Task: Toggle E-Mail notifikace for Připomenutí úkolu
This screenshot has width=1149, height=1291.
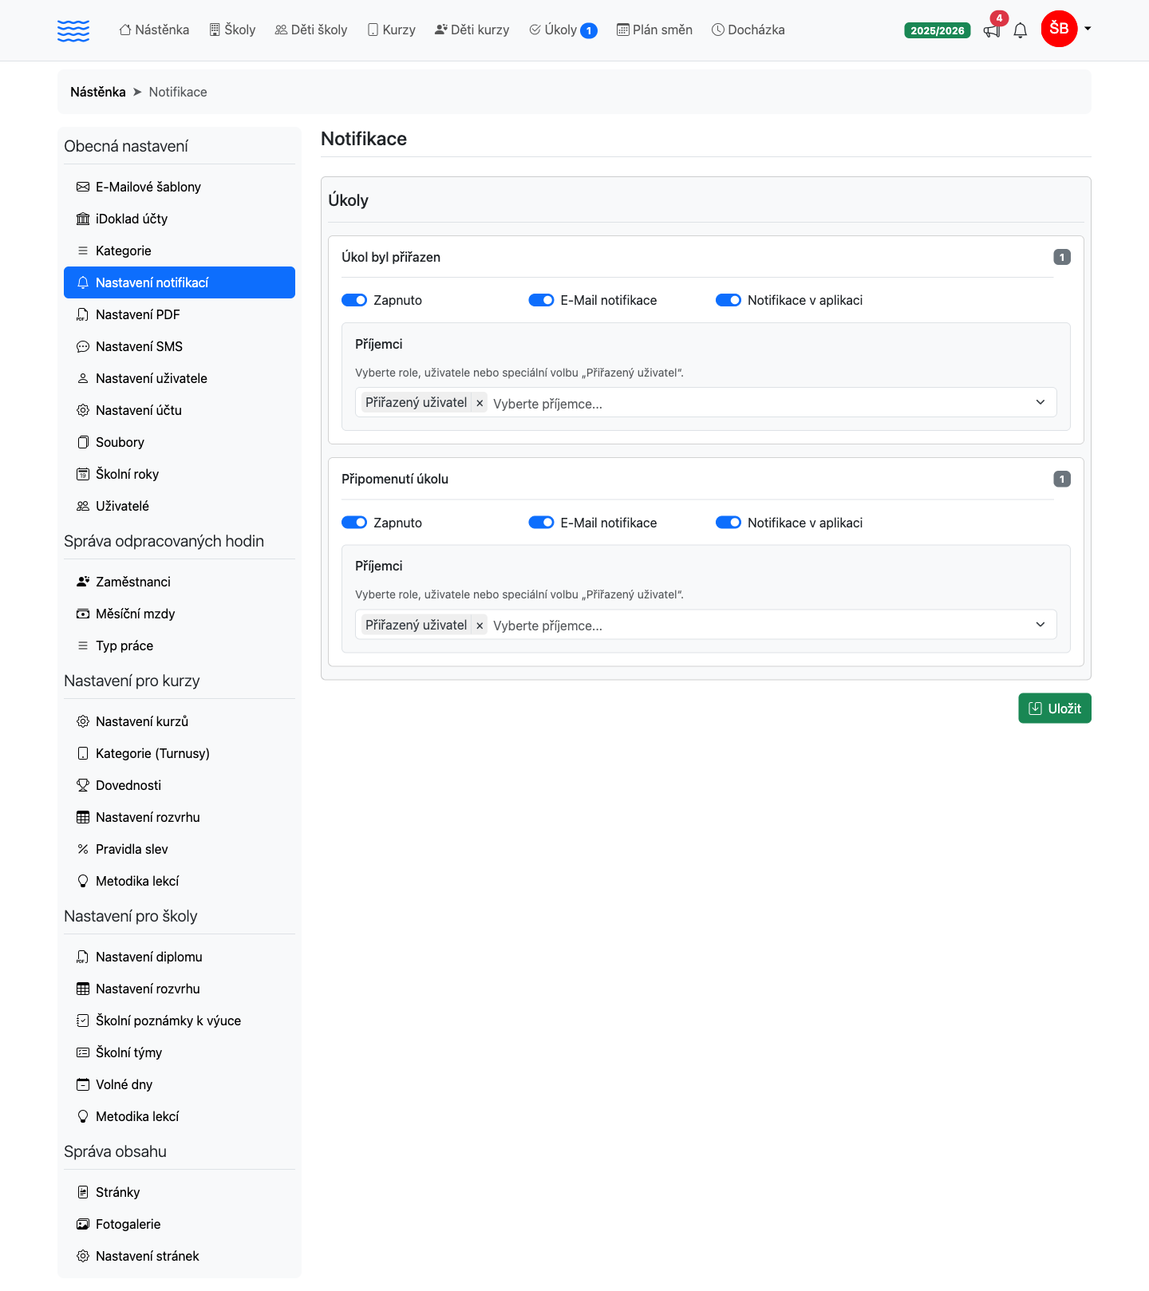Action: [541, 523]
